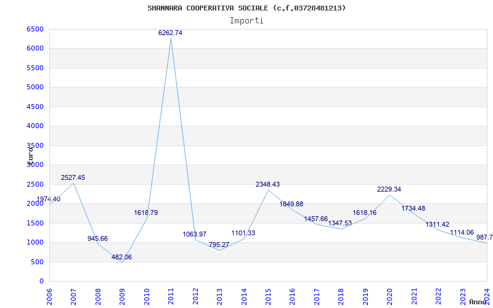Click the x-axis year 2007
The image size is (493, 308).
73,296
